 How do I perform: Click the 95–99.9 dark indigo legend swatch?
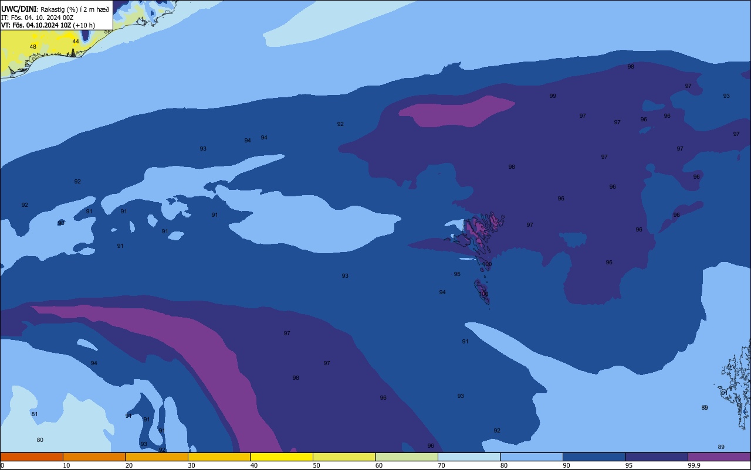657,457
